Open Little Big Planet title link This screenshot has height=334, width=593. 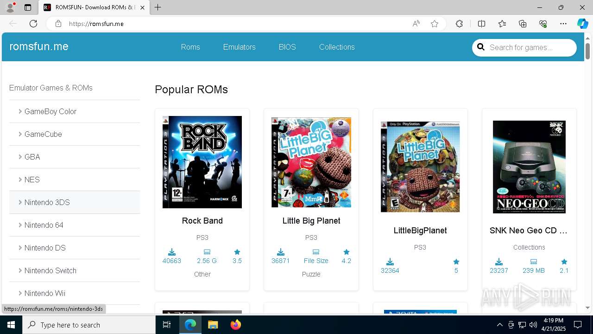311,221
